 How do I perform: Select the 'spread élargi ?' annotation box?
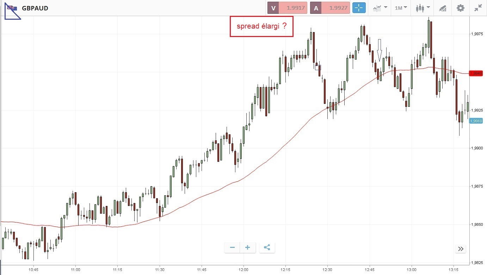(261, 26)
